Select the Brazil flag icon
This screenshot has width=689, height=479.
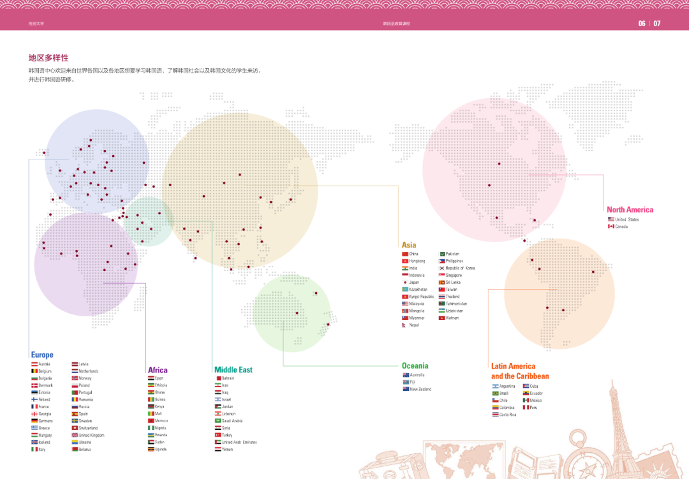pyautogui.click(x=495, y=393)
